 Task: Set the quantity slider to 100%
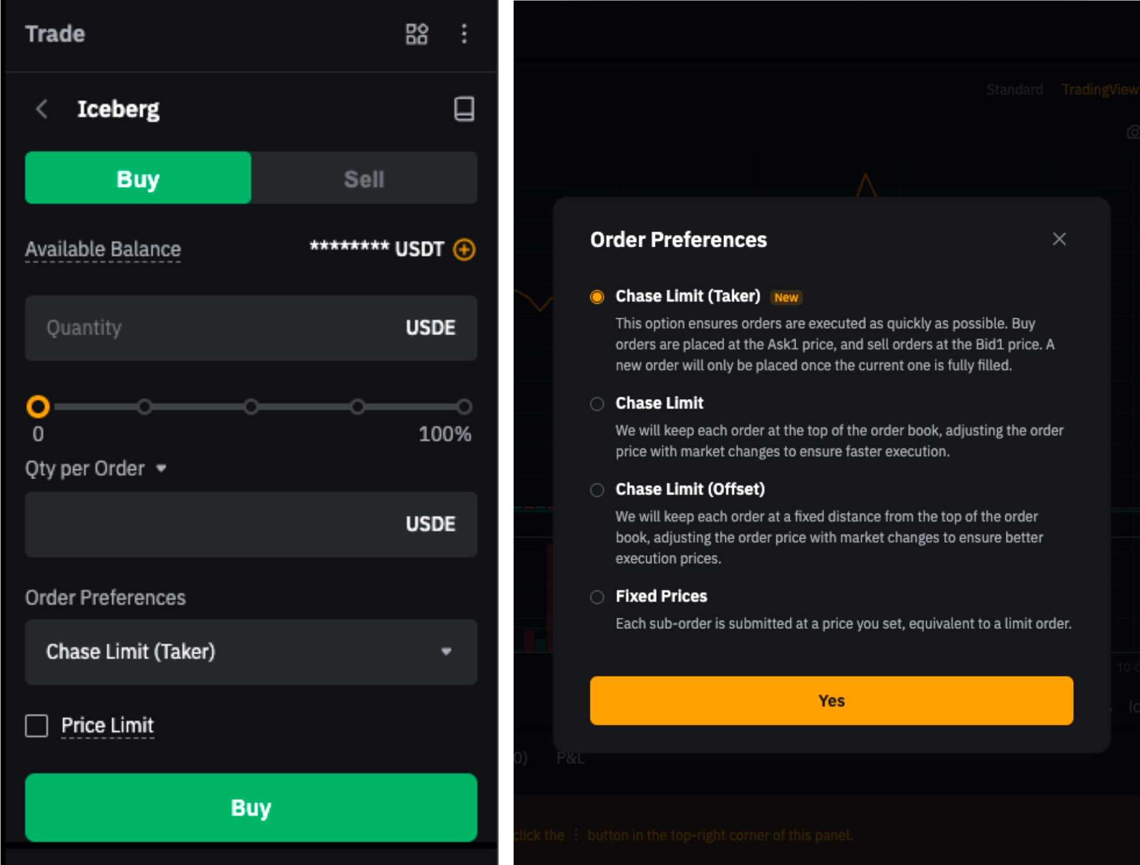[x=464, y=407]
